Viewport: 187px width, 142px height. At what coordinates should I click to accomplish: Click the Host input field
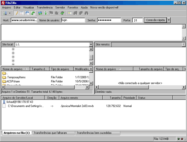(x=24, y=20)
